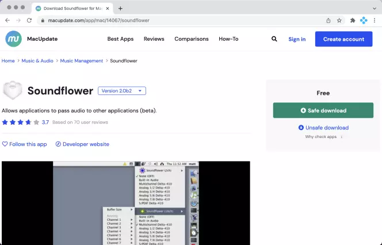
Task: Click the Sign in link
Action: tap(297, 39)
